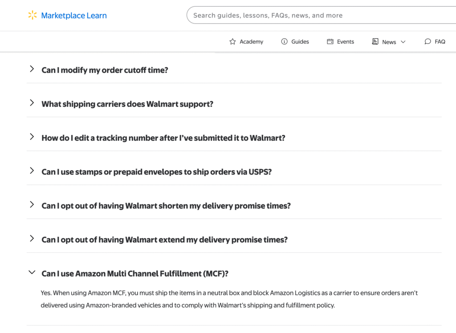Go to the Guides section
Screen dimensions: 456x333
[x=300, y=42]
